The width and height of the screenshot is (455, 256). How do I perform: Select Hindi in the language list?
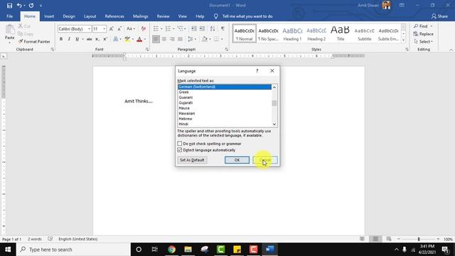[x=225, y=124]
